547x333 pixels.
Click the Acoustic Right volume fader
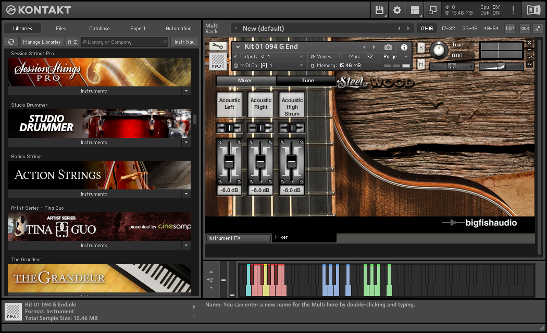(260, 161)
